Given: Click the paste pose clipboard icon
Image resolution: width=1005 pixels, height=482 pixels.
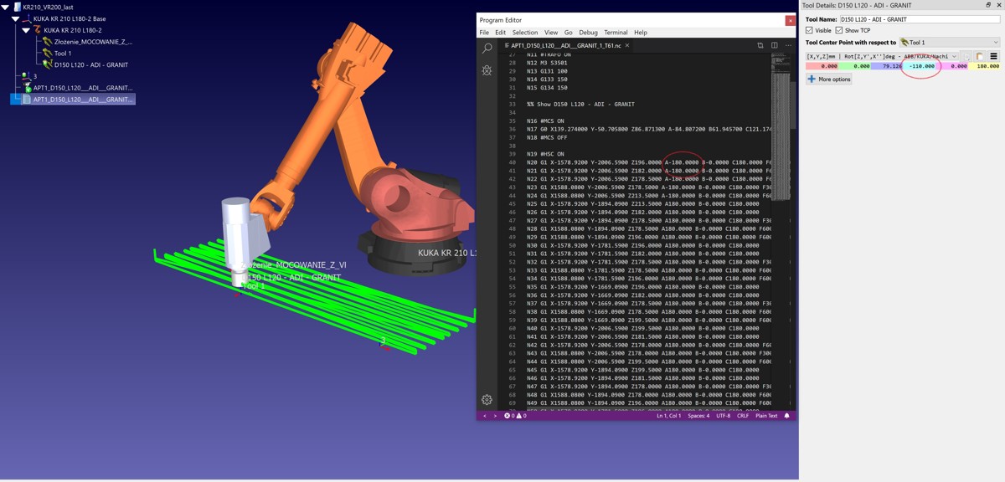Looking at the screenshot, I should (x=979, y=56).
